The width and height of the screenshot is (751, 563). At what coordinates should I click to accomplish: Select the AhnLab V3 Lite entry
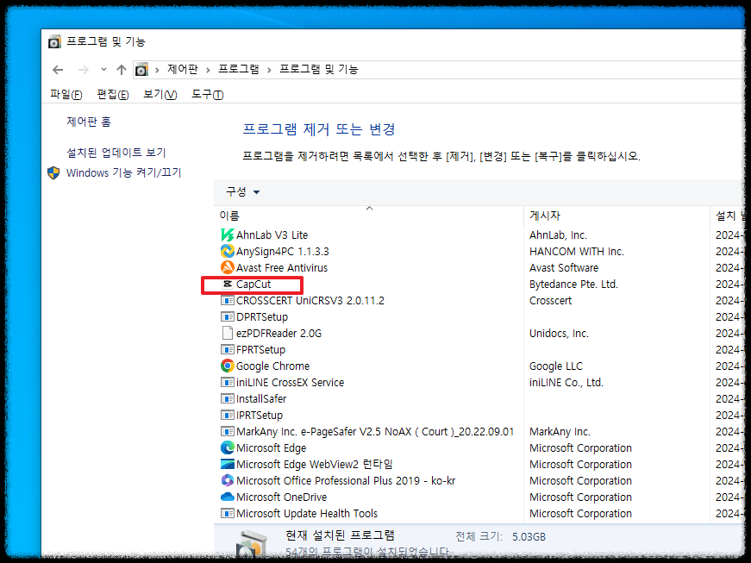[x=272, y=235]
